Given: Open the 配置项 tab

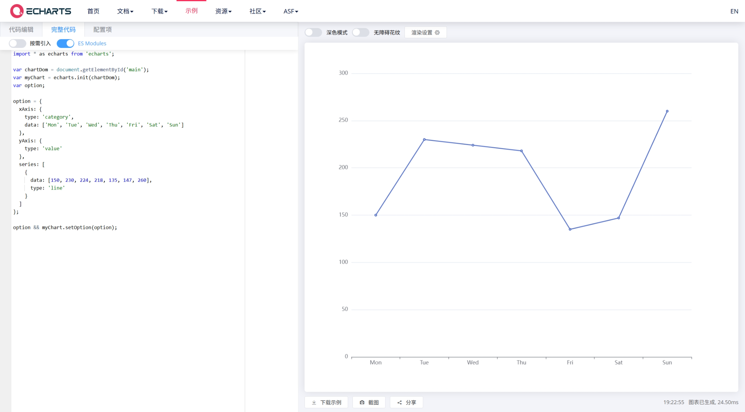Looking at the screenshot, I should pos(102,30).
